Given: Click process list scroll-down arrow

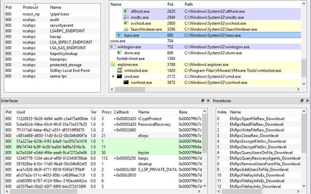Looking at the screenshot, I should point(304,84).
